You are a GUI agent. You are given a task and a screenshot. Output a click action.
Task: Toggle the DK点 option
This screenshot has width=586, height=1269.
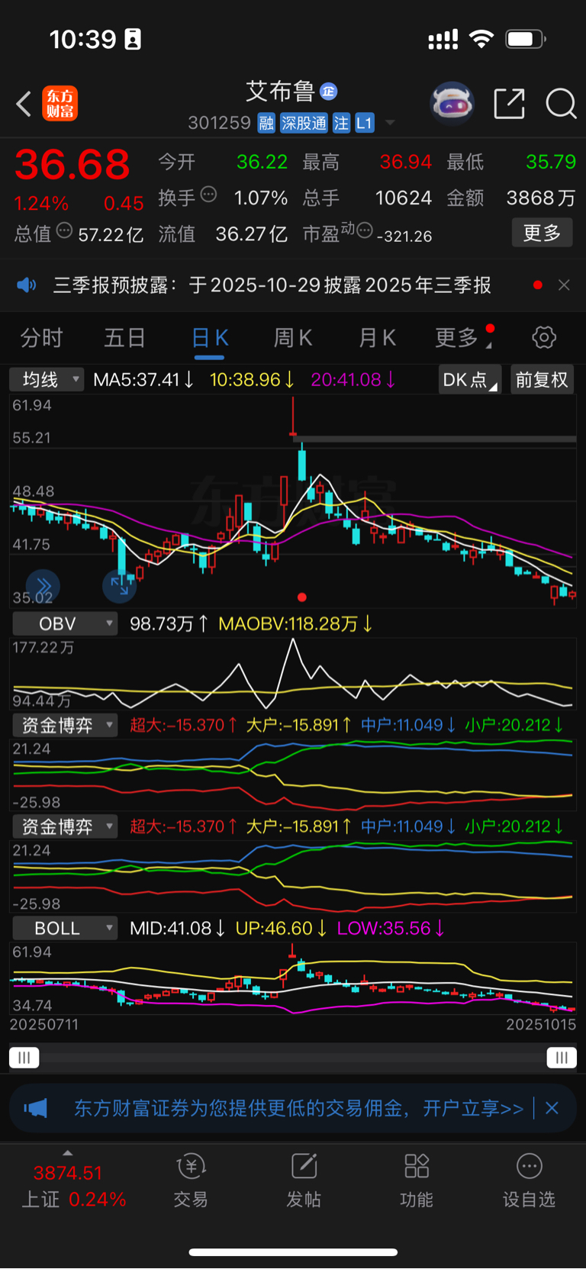[x=469, y=379]
